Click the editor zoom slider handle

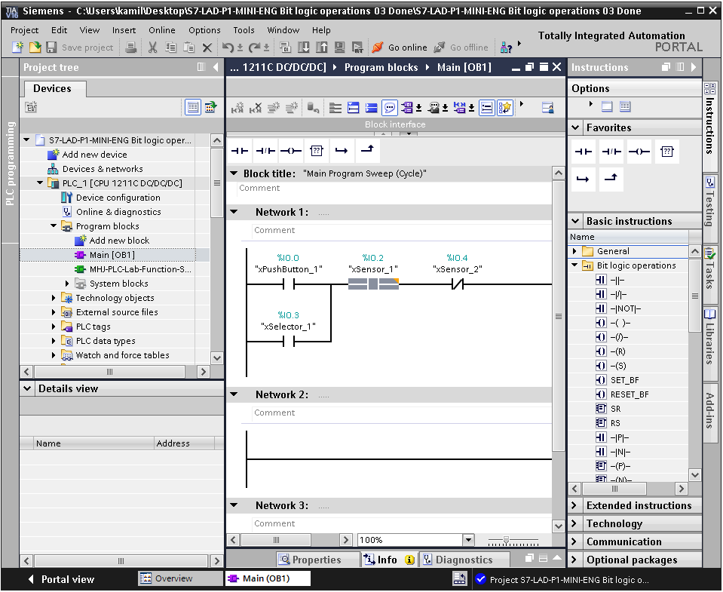[507, 539]
